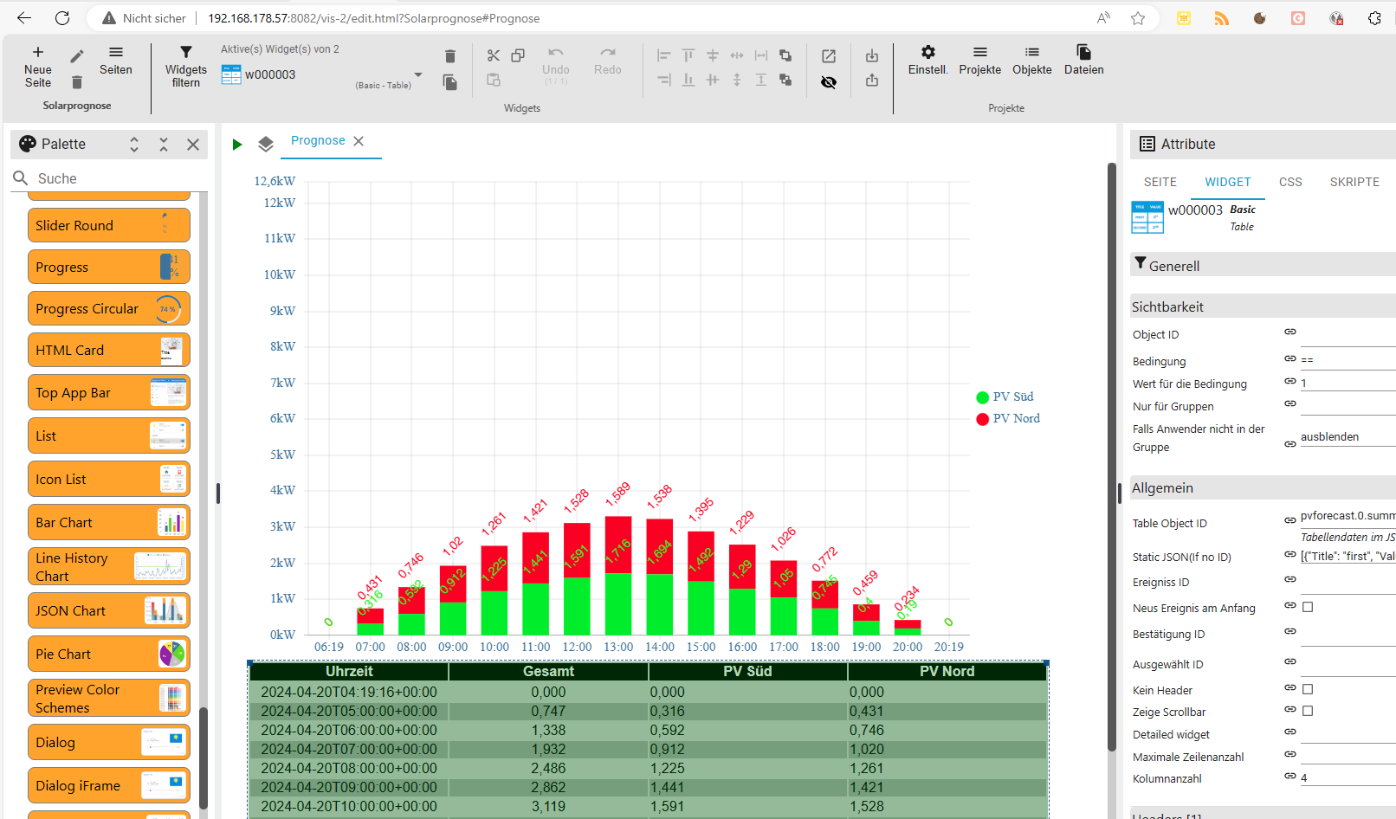Image resolution: width=1396 pixels, height=819 pixels.
Task: Click the Generell attribute filter icon
Action: point(1141,263)
